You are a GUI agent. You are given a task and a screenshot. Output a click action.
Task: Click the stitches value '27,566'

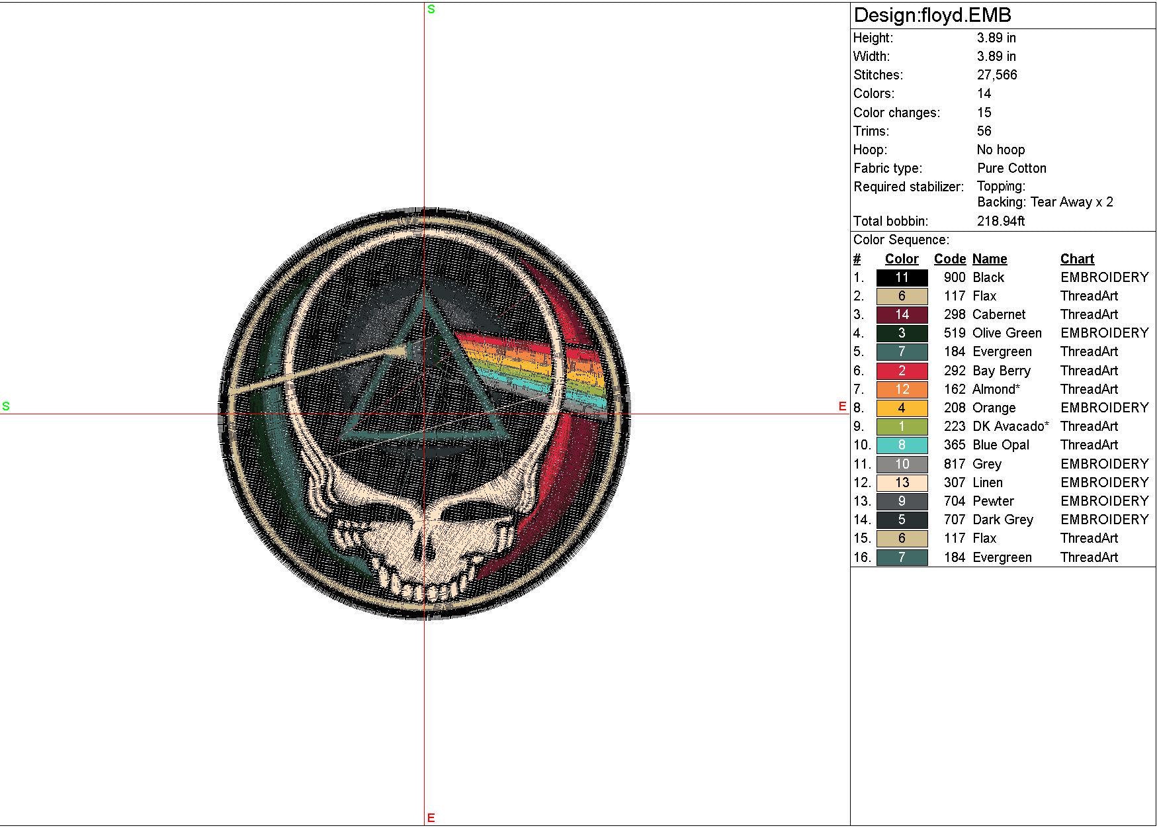click(997, 75)
